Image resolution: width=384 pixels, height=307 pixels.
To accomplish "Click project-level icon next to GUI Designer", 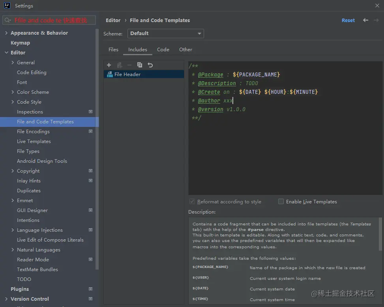I will click(91, 210).
